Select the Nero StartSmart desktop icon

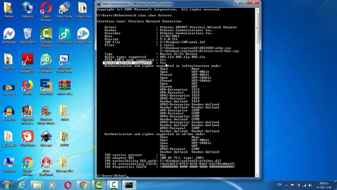click(46, 167)
